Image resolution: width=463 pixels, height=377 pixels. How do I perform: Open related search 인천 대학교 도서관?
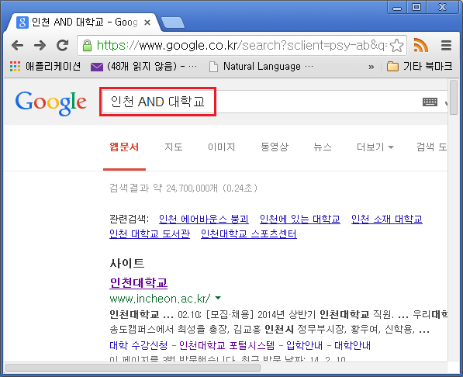click(150, 234)
